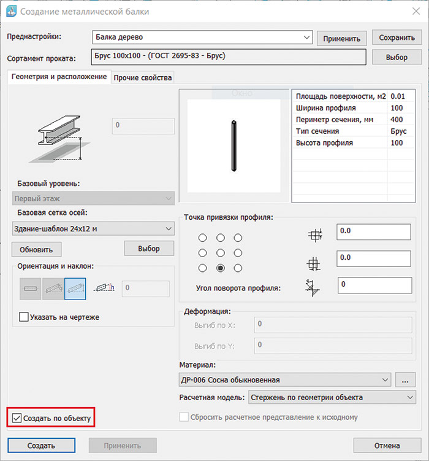
Task: Choose the inclined beam orientation icon
Action: [53, 289]
